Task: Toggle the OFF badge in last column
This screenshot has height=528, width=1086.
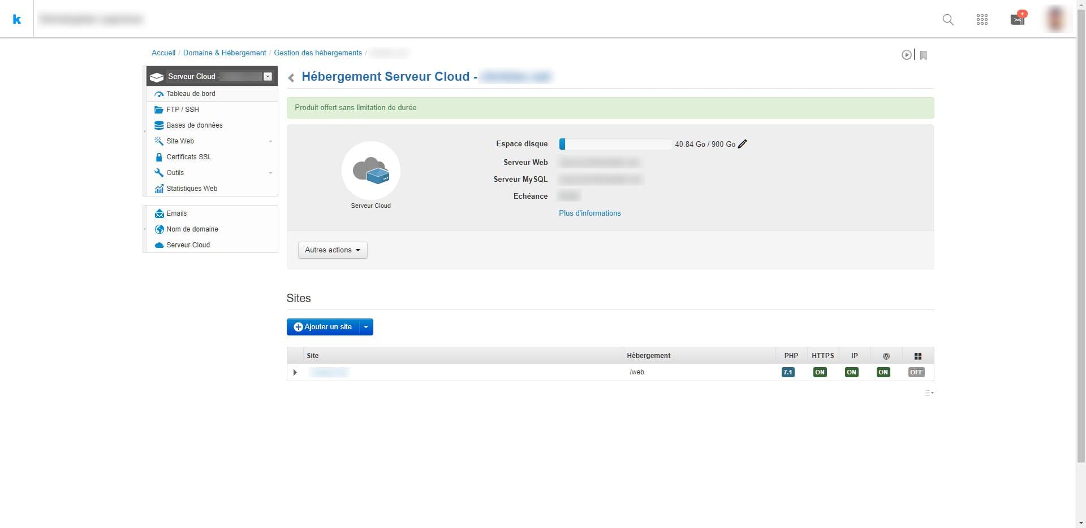Action: point(916,372)
